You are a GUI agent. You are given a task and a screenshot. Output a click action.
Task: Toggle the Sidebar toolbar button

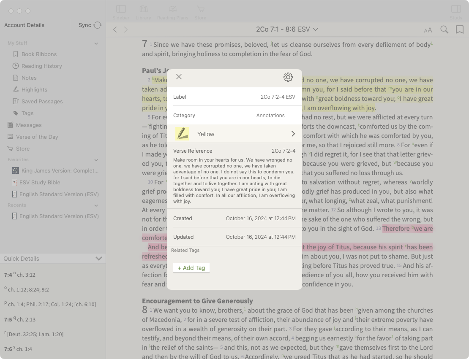(x=121, y=12)
